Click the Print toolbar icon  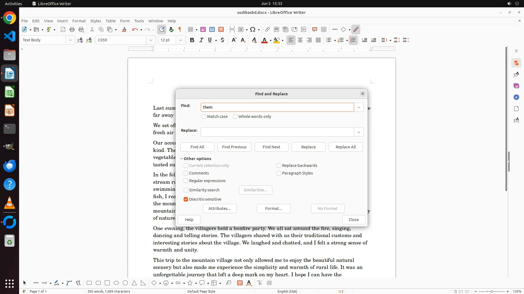(x=72, y=29)
